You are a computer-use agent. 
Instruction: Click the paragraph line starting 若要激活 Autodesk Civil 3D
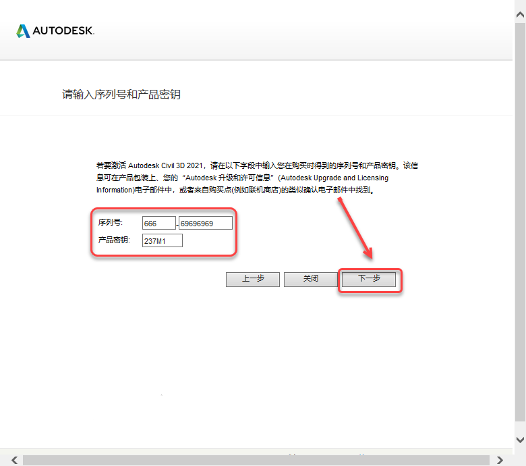[x=257, y=165]
